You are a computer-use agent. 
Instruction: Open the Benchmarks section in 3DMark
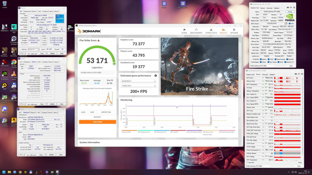[x=196, y=31]
